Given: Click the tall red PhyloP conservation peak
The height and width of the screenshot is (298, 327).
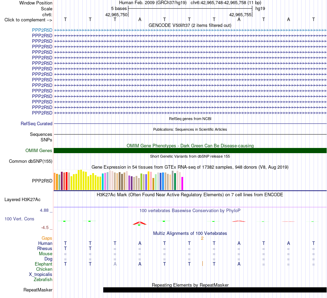Looking at the screenshot, I should point(139,223).
